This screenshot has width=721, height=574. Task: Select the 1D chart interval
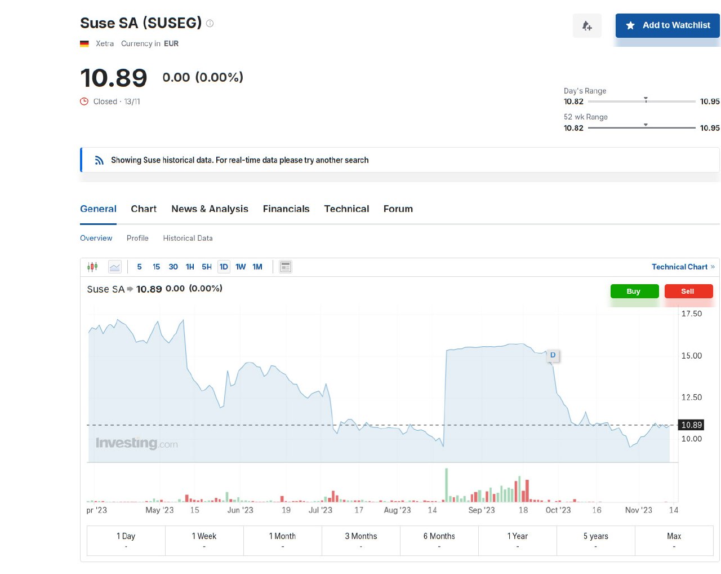pyautogui.click(x=224, y=267)
